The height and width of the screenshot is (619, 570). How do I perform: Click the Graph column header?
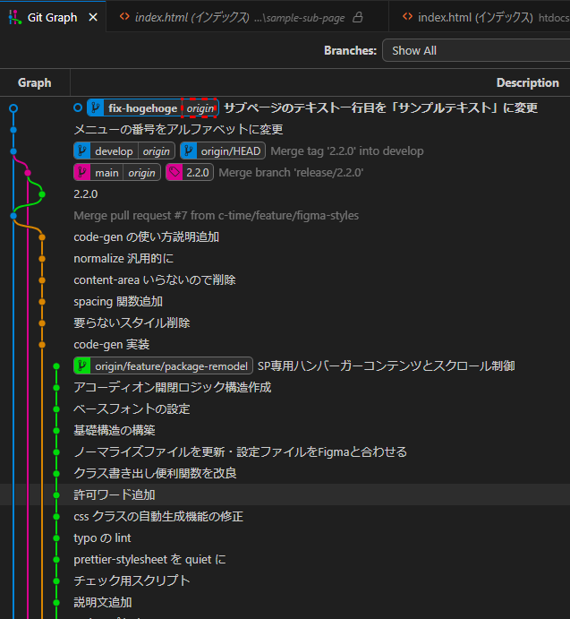click(35, 82)
